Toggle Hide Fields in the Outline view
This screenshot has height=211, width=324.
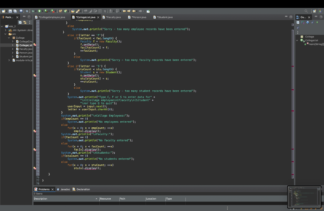pyautogui.click(x=308, y=22)
